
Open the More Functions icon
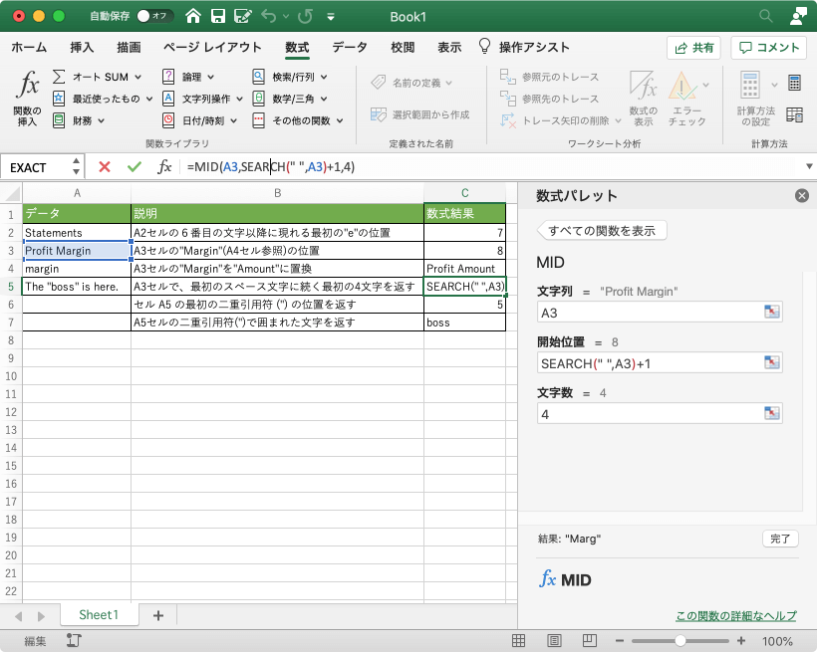point(258,120)
